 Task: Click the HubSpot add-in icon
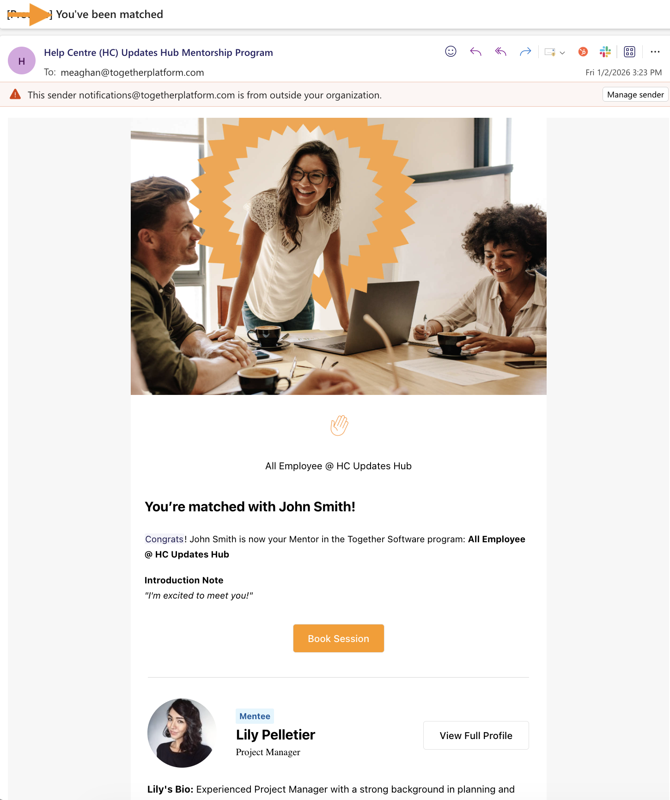click(x=583, y=52)
